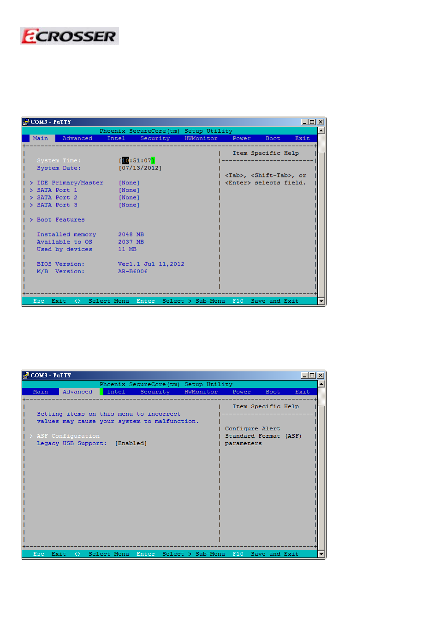Click the scroll-down arrow in the Advanced-screen PuTTY window

pyautogui.click(x=321, y=554)
